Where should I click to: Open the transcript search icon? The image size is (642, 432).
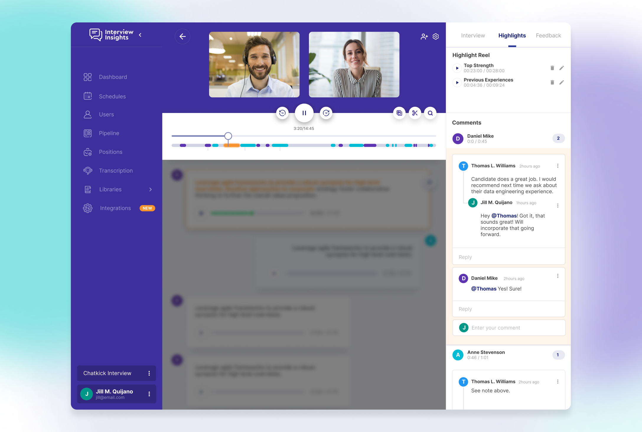(x=430, y=113)
